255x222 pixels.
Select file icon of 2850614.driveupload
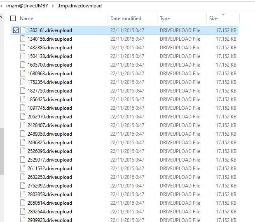point(23,203)
